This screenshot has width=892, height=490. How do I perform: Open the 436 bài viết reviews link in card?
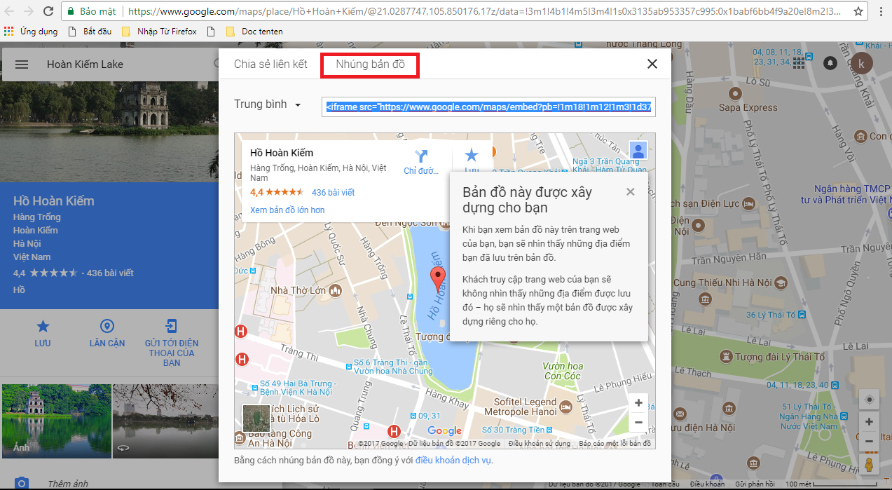click(334, 192)
